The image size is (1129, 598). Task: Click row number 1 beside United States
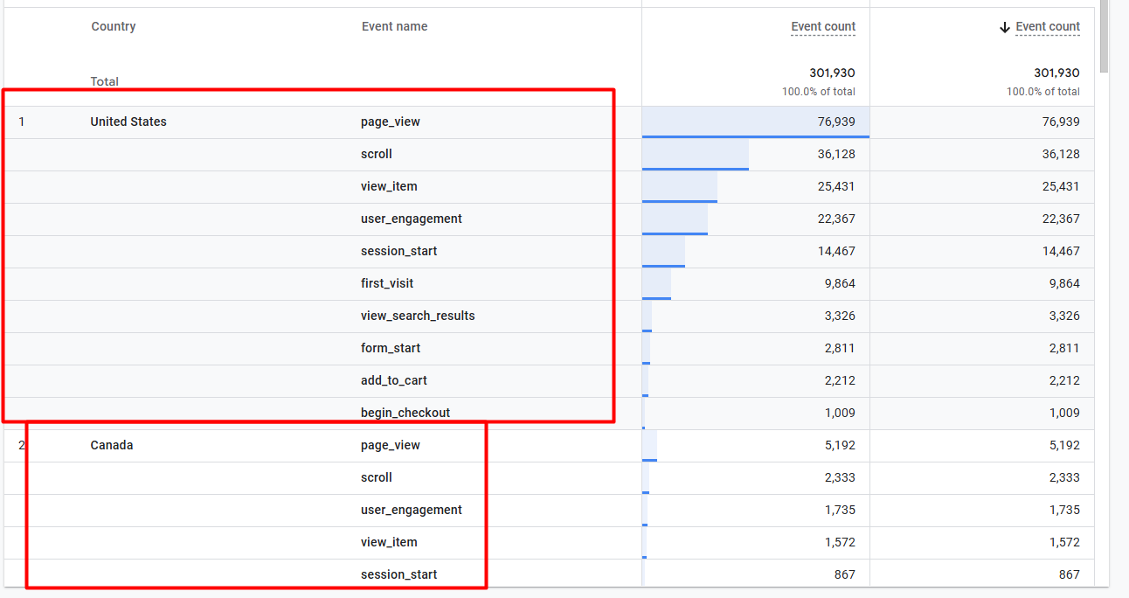pos(22,122)
